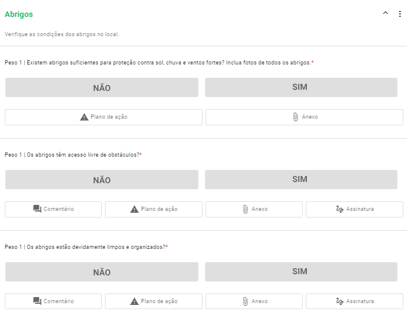Image resolution: width=407 pixels, height=320 pixels.
Task: Choose SIM for obstacle-free access question
Action: coord(300,180)
